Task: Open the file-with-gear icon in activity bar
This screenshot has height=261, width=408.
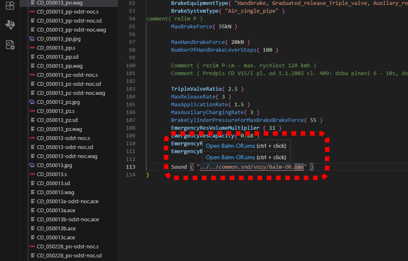Action: coord(9,44)
